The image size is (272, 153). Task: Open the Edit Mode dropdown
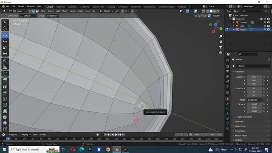pyautogui.click(x=18, y=11)
